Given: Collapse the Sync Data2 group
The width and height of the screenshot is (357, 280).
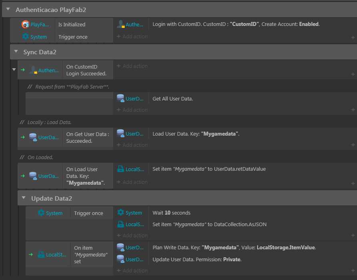Looking at the screenshot, I should (x=16, y=51).
